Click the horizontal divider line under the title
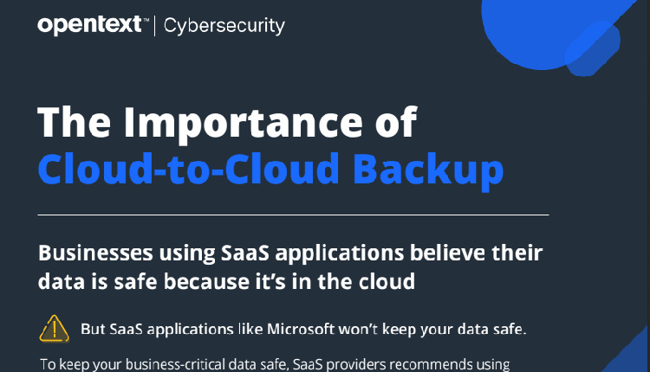 click(x=293, y=214)
